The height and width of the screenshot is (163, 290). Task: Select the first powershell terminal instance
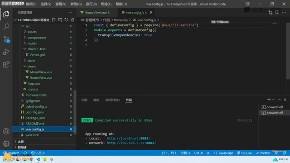[274, 107]
